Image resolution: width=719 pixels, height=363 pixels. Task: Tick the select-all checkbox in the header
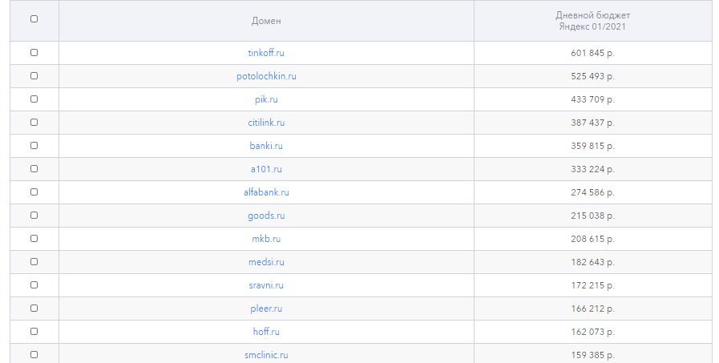[34, 18]
